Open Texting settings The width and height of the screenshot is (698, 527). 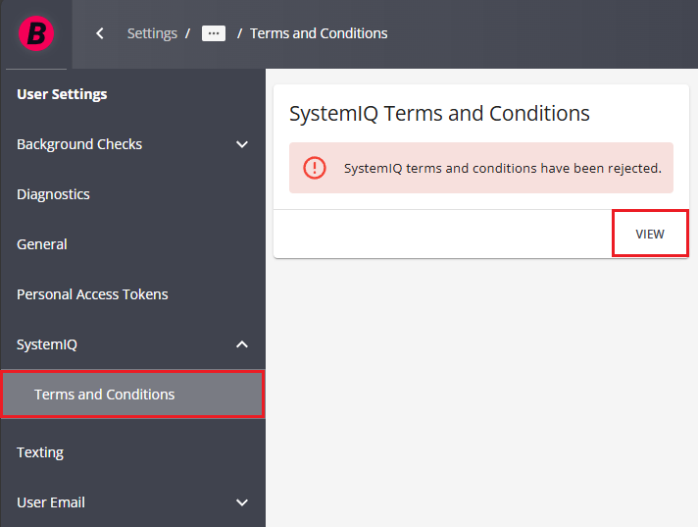tap(40, 452)
